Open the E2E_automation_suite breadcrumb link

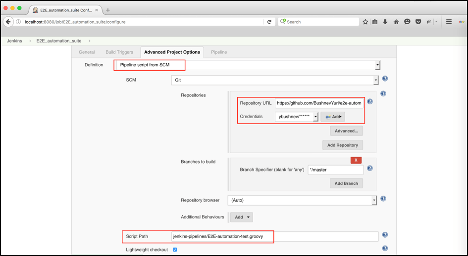tap(59, 41)
